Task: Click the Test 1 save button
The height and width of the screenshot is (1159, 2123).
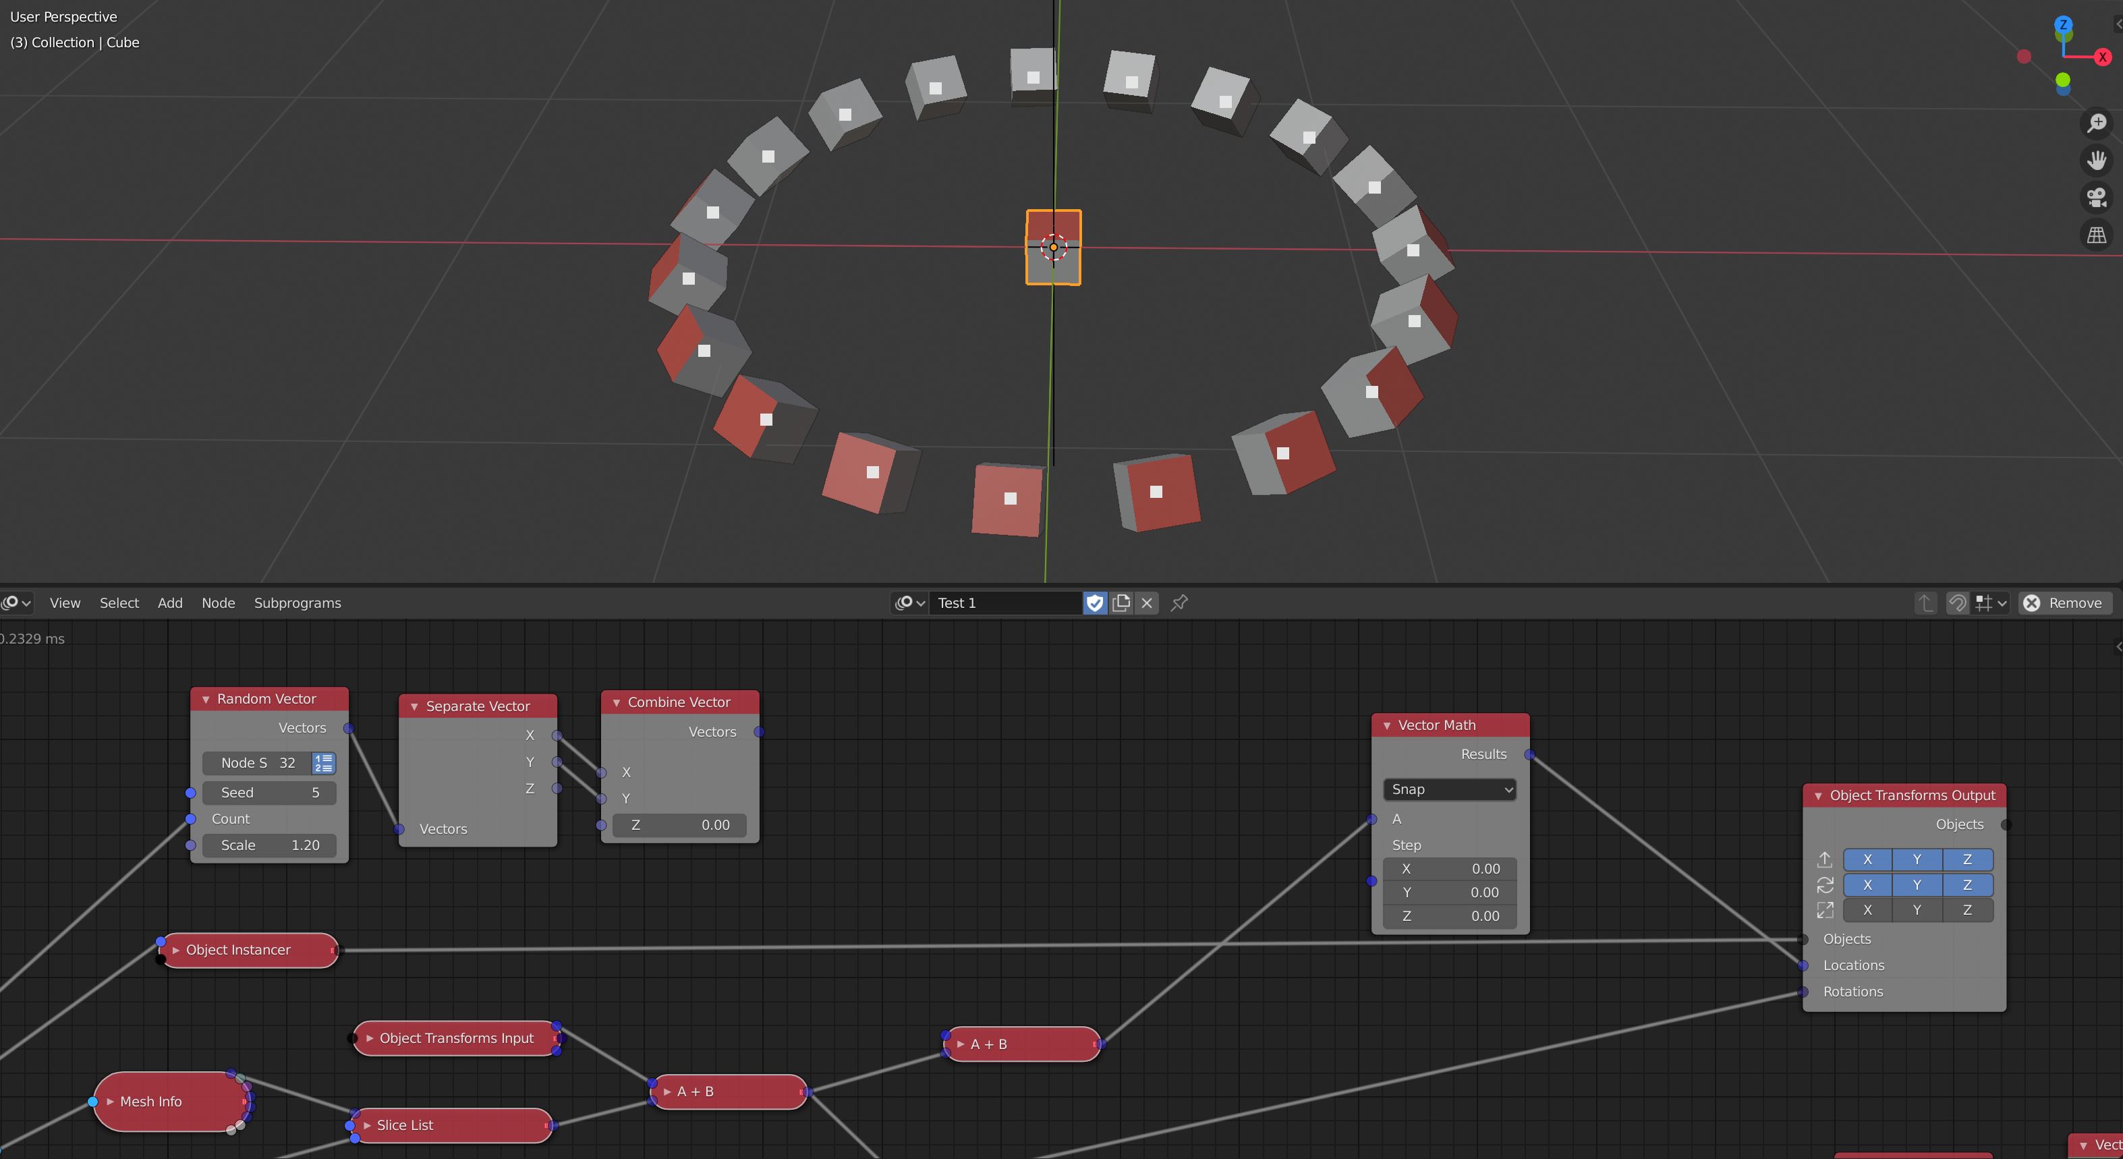Action: 1096,601
